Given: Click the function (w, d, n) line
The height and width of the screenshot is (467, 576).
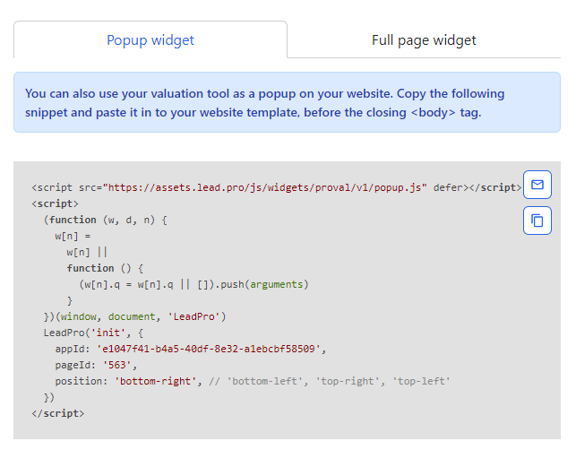Looking at the screenshot, I should point(105,220).
